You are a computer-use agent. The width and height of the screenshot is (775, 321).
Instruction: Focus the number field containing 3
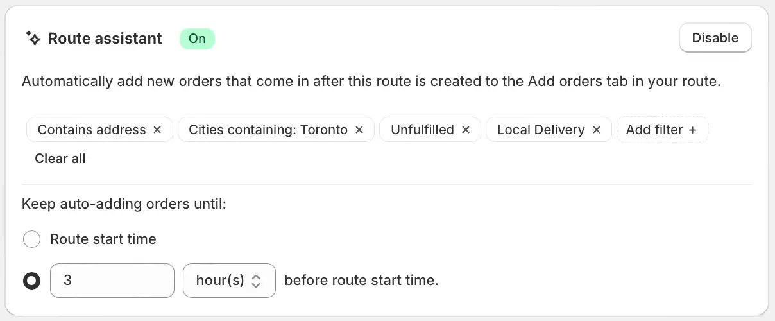pyautogui.click(x=112, y=281)
